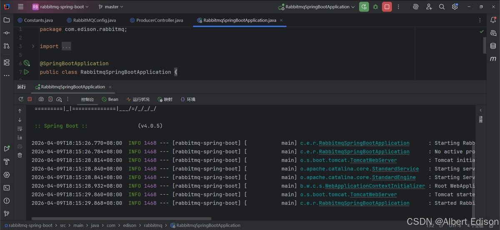Show more tool windows ellipsis

click(7, 76)
